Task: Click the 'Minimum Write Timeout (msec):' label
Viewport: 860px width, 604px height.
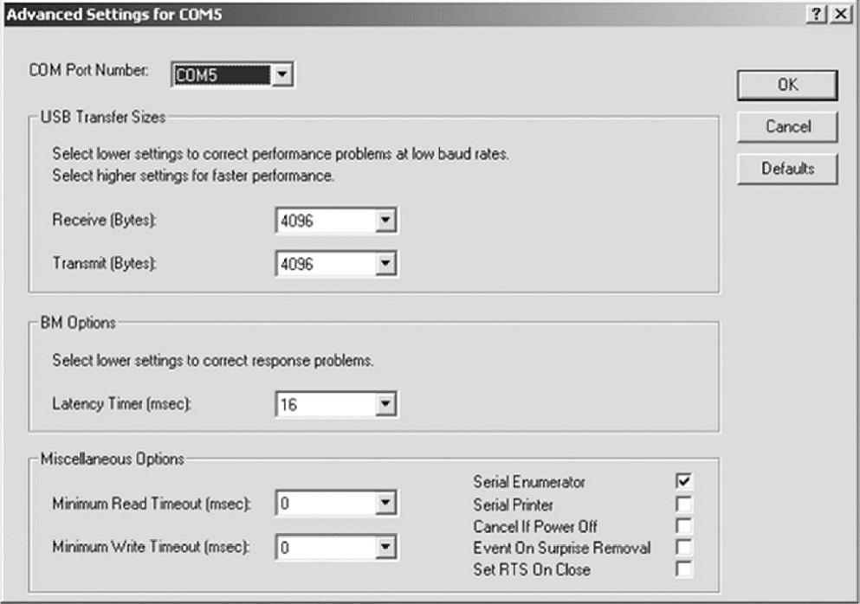Action: (151, 546)
